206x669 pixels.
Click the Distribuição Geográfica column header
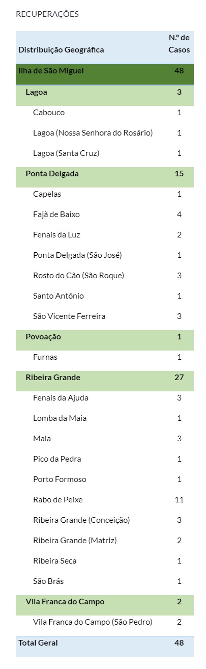pos(61,50)
